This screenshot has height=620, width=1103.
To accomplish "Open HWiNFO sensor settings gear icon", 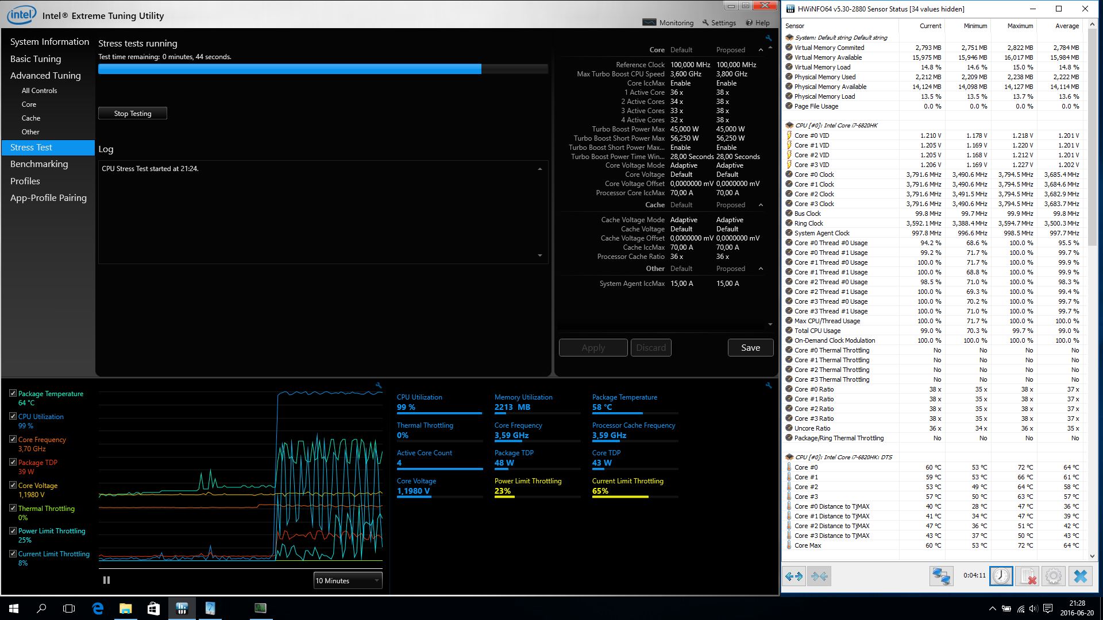I will pos(1054,576).
